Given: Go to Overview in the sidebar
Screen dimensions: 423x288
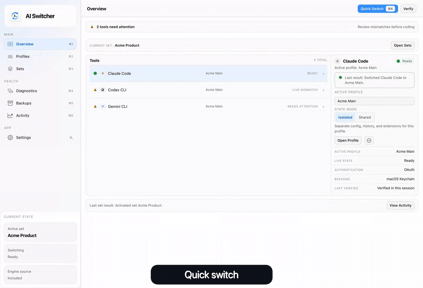Looking at the screenshot, I should click(x=40, y=44).
